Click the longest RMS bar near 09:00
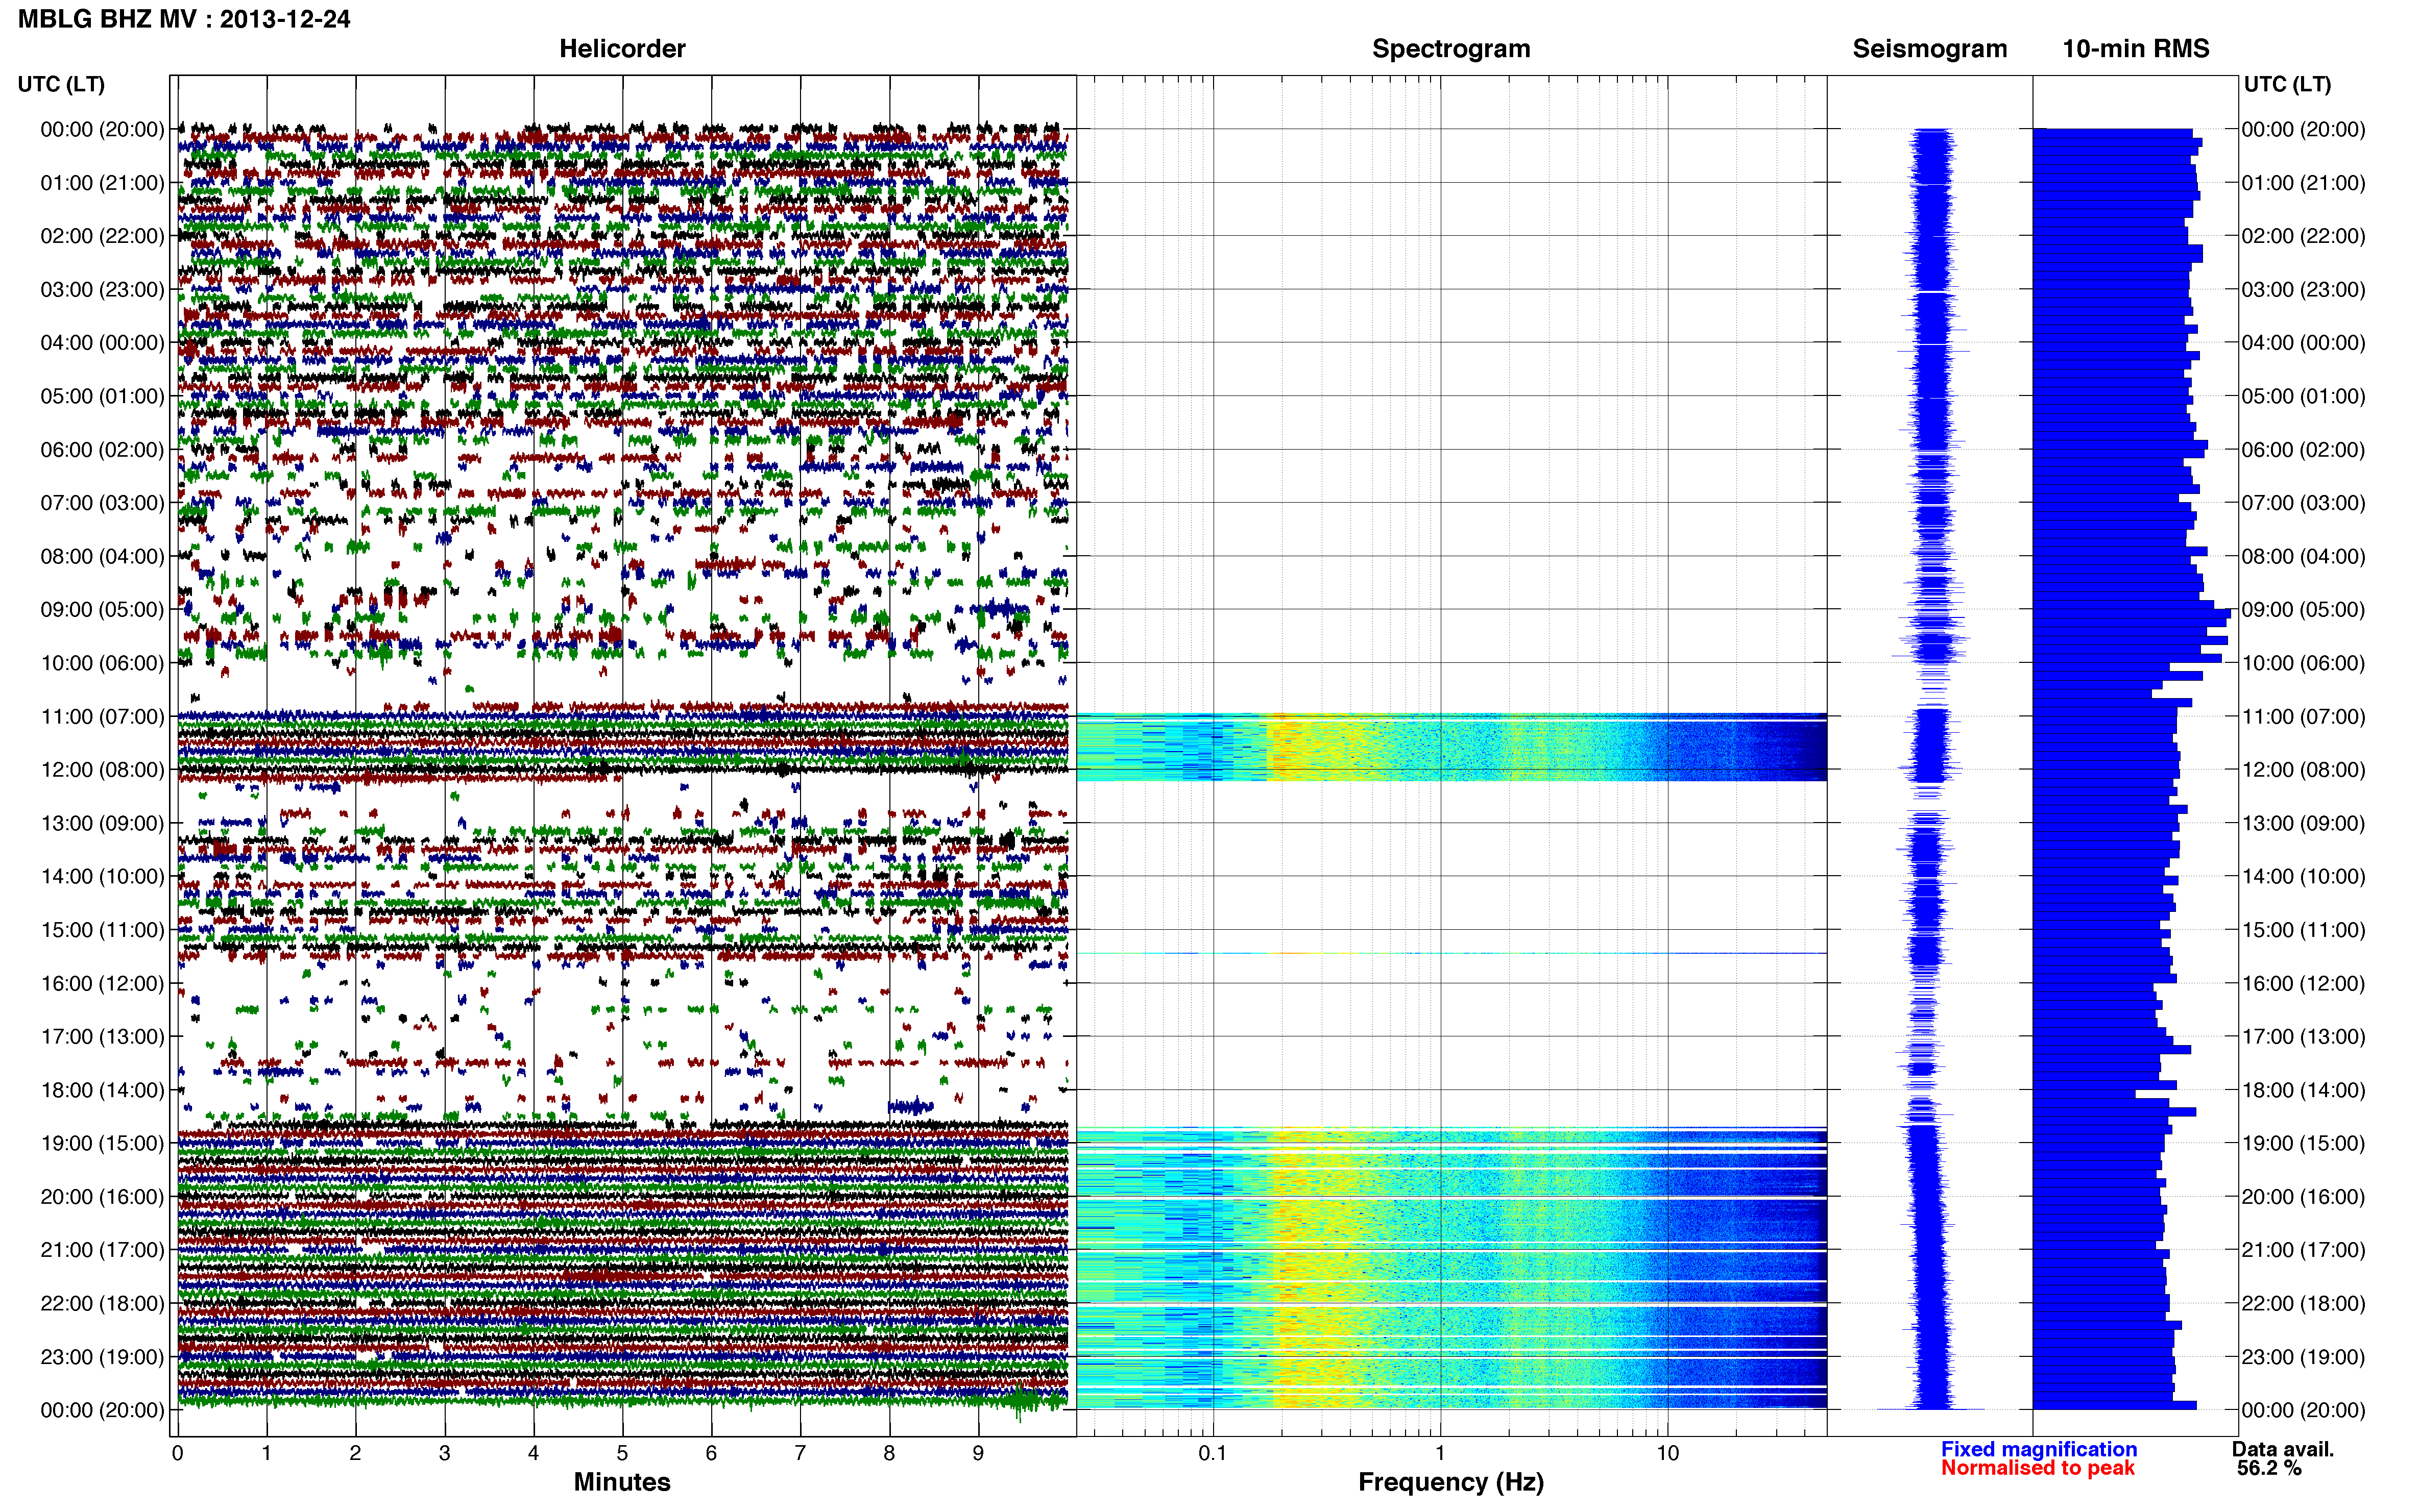 click(2131, 613)
